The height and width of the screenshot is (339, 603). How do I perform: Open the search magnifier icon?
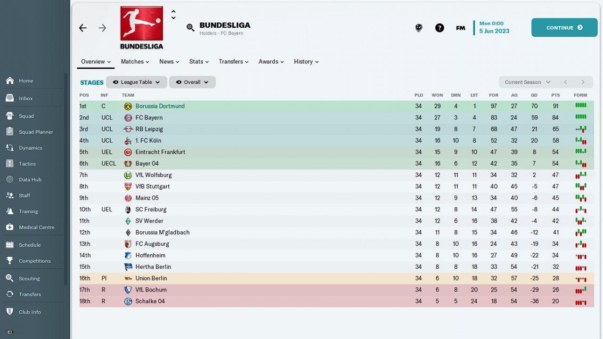point(190,28)
